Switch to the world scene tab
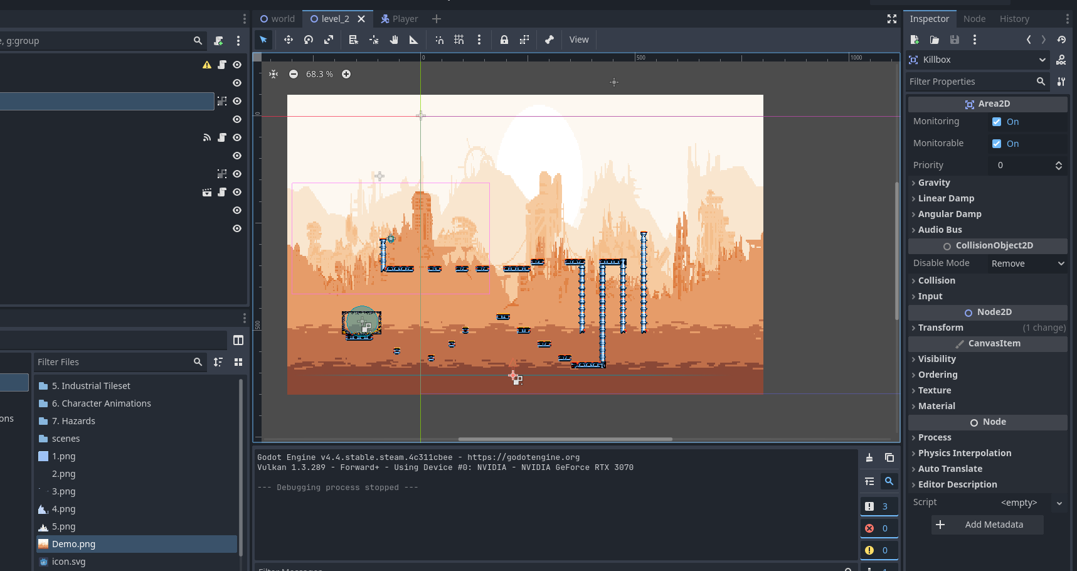The width and height of the screenshot is (1077, 571). pos(277,19)
